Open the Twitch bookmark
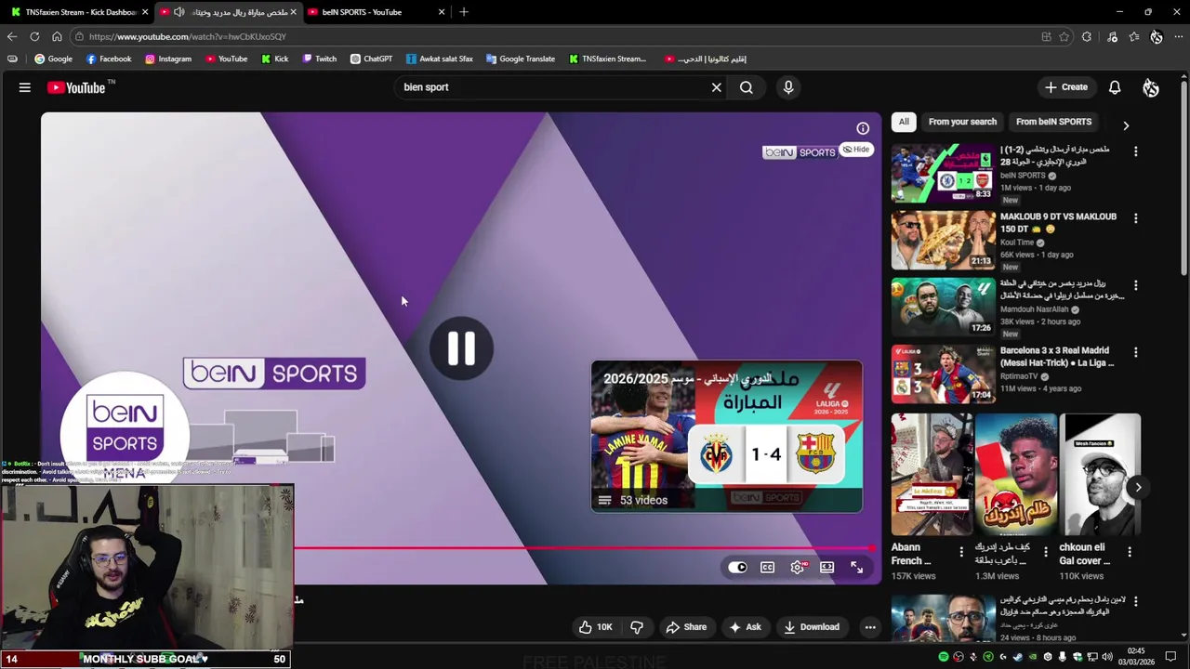 320,59
